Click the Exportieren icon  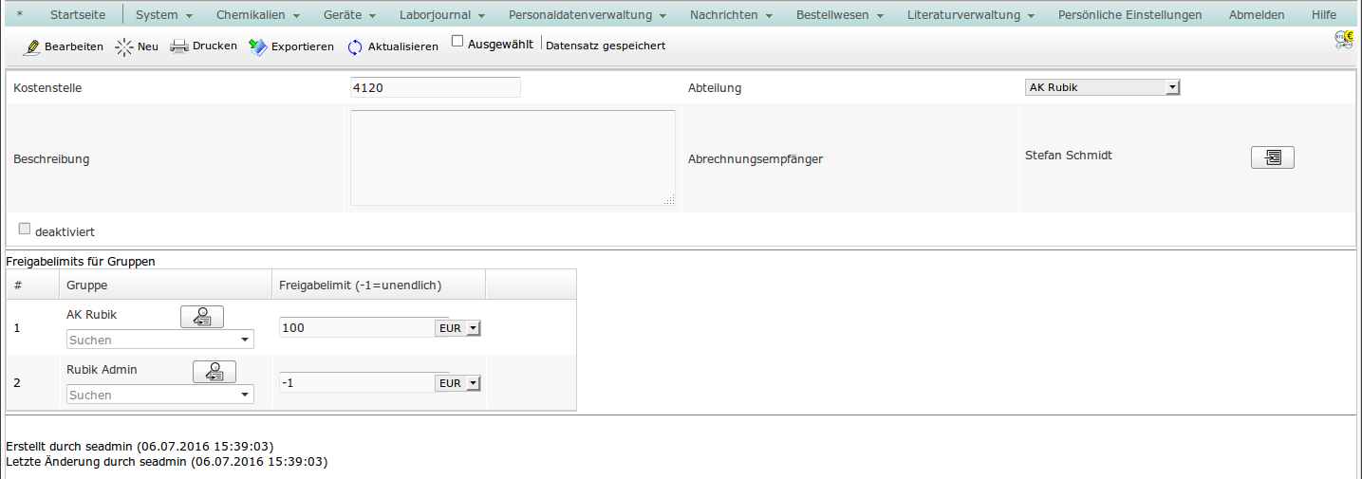click(257, 46)
